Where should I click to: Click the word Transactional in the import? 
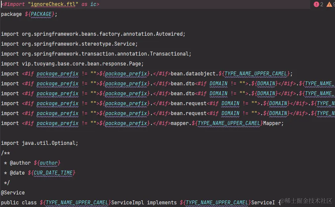click(x=169, y=54)
